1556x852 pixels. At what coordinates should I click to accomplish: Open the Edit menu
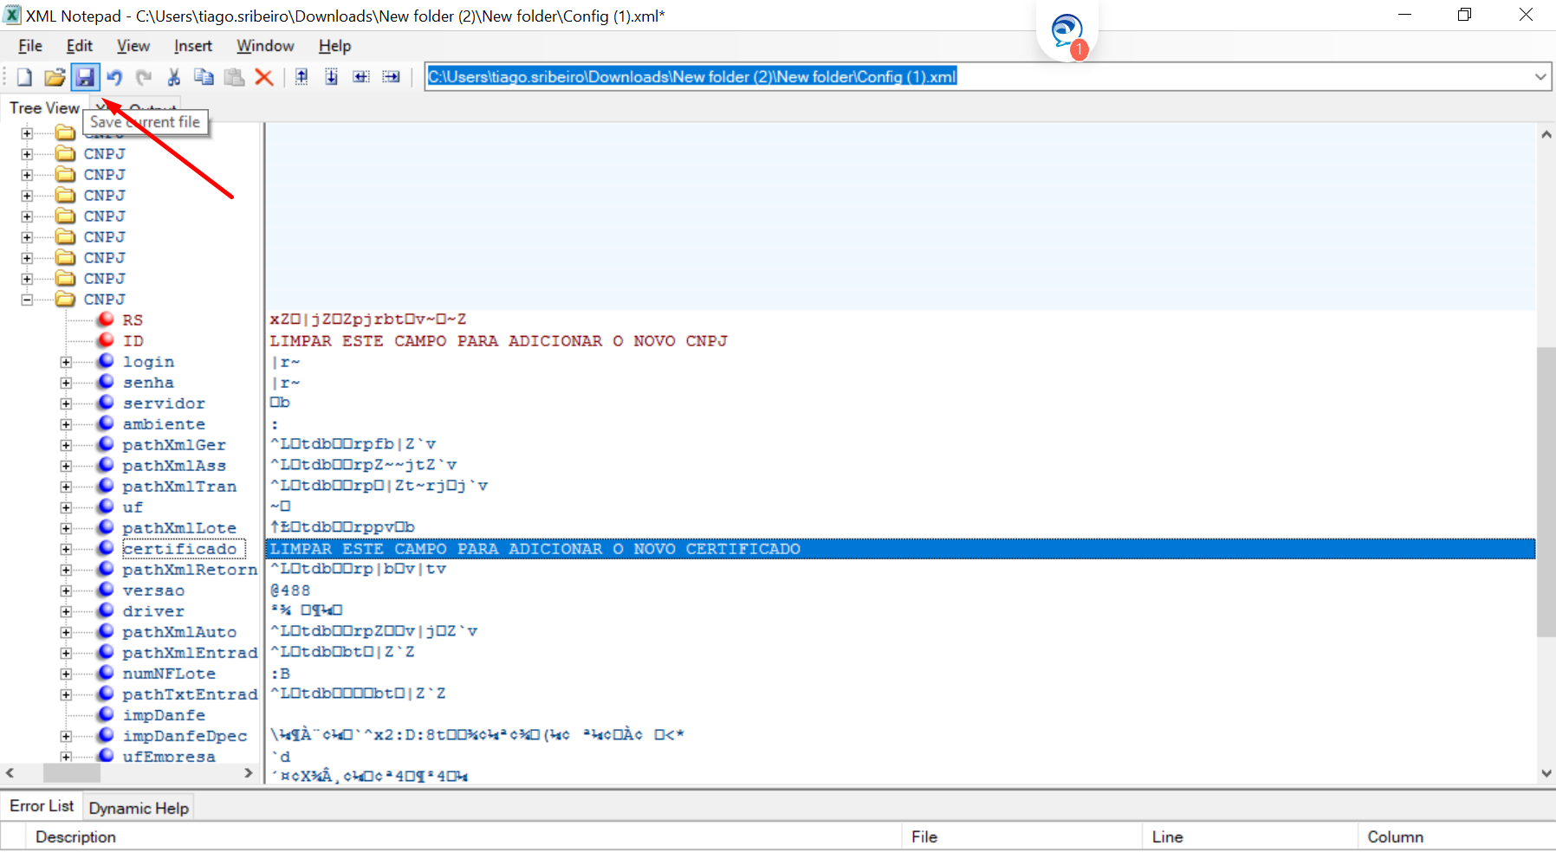pyautogui.click(x=80, y=46)
